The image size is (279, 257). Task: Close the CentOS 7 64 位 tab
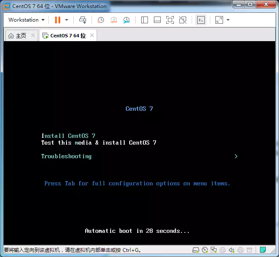[92, 35]
